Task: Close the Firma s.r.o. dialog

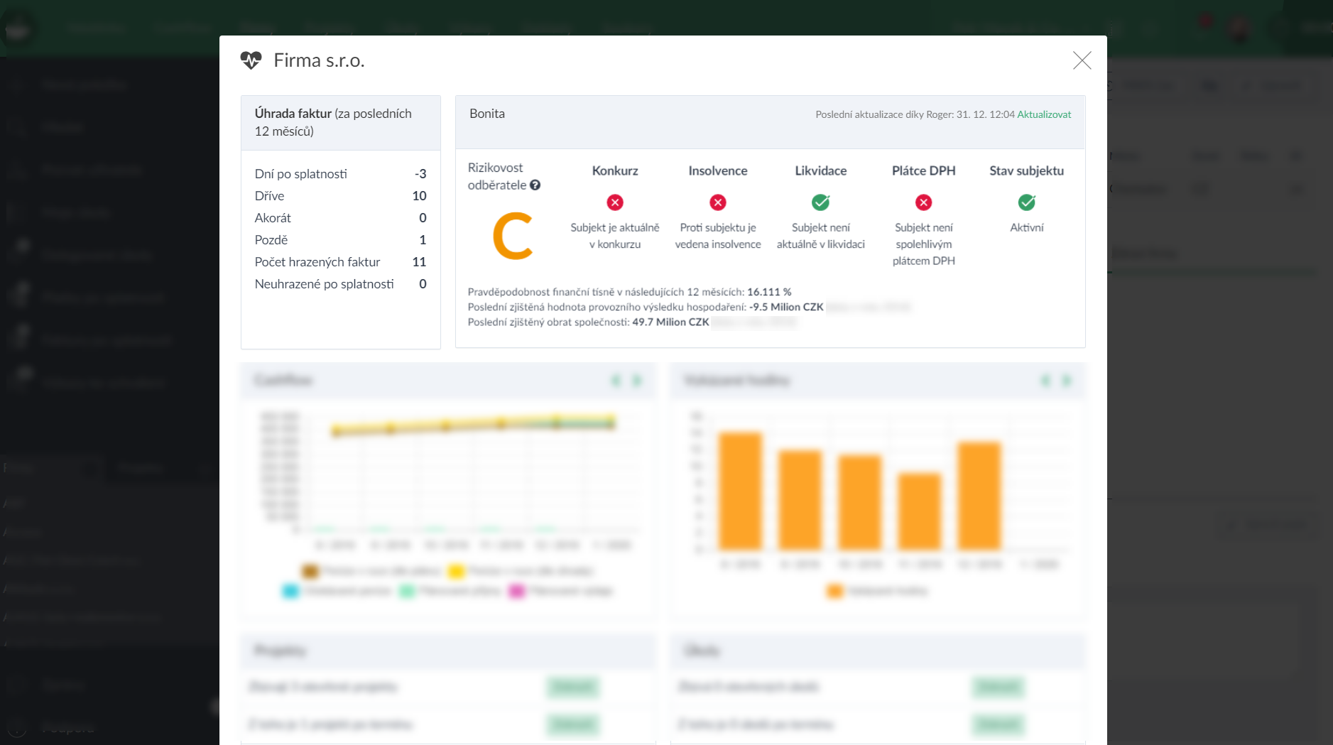Action: [x=1082, y=60]
